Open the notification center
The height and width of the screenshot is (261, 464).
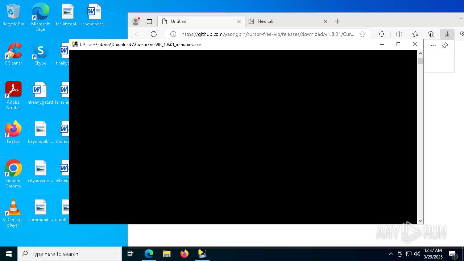pyautogui.click(x=453, y=254)
